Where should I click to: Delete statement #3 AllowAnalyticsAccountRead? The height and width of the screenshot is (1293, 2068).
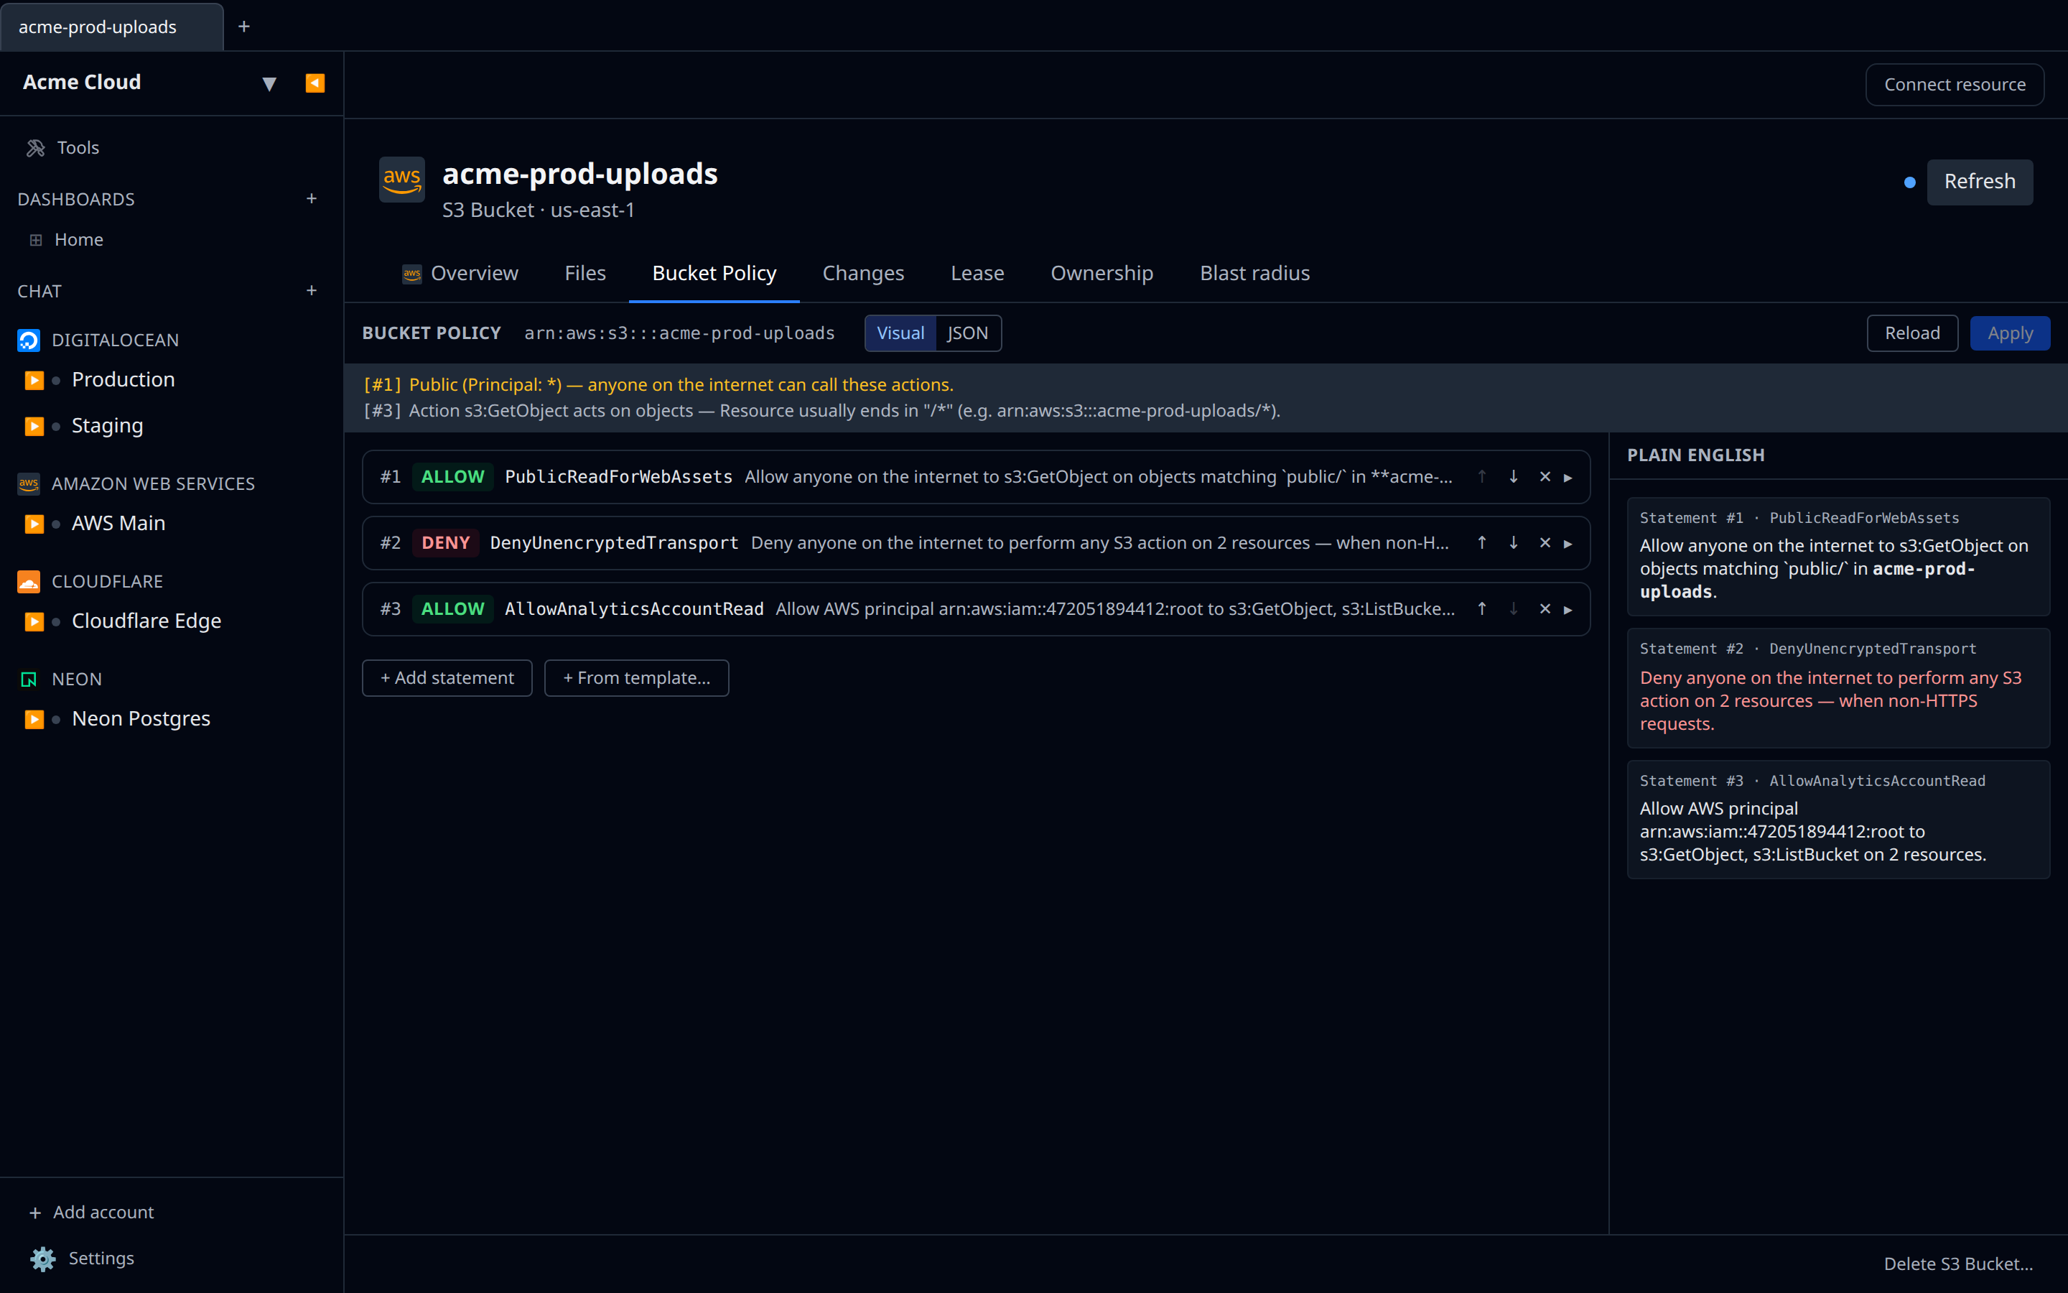[x=1545, y=609]
